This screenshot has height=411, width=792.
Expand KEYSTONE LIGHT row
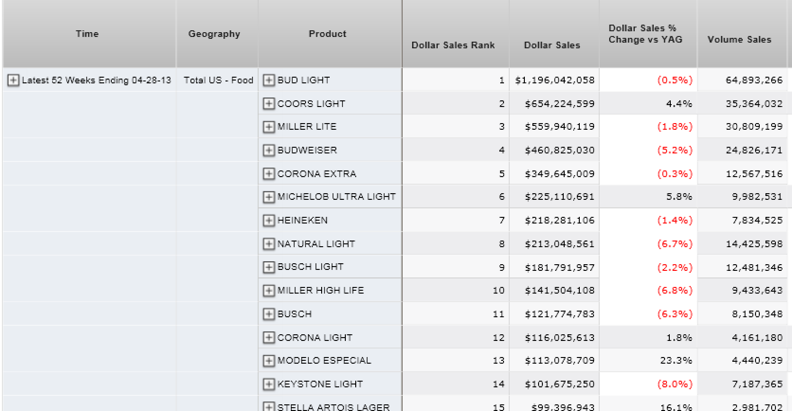point(269,384)
